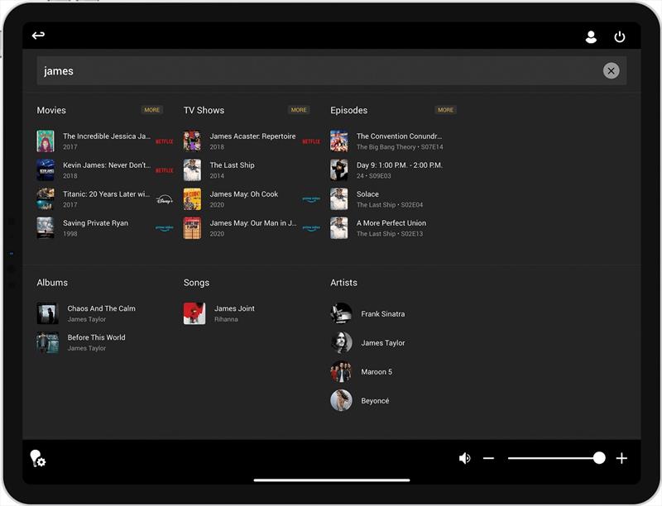
Task: Open the 24 S09E03 episode thumbnail
Action: [339, 170]
